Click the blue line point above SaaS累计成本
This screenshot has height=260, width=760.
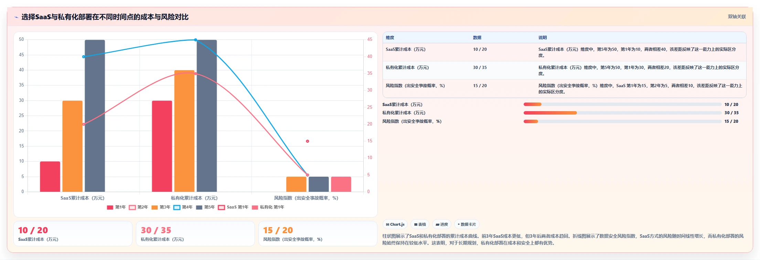pos(84,57)
